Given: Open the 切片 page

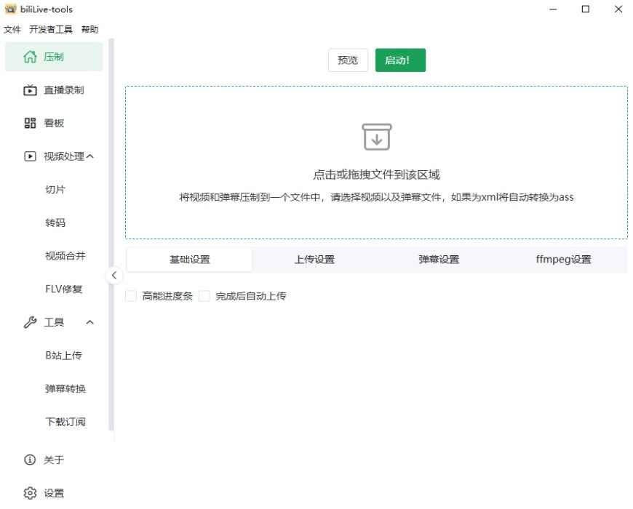Looking at the screenshot, I should pos(54,189).
